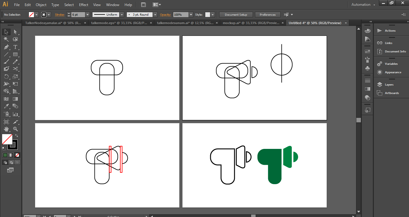This screenshot has height=217, width=409.
Task: Select the Eyedropper tool
Action: (6, 106)
